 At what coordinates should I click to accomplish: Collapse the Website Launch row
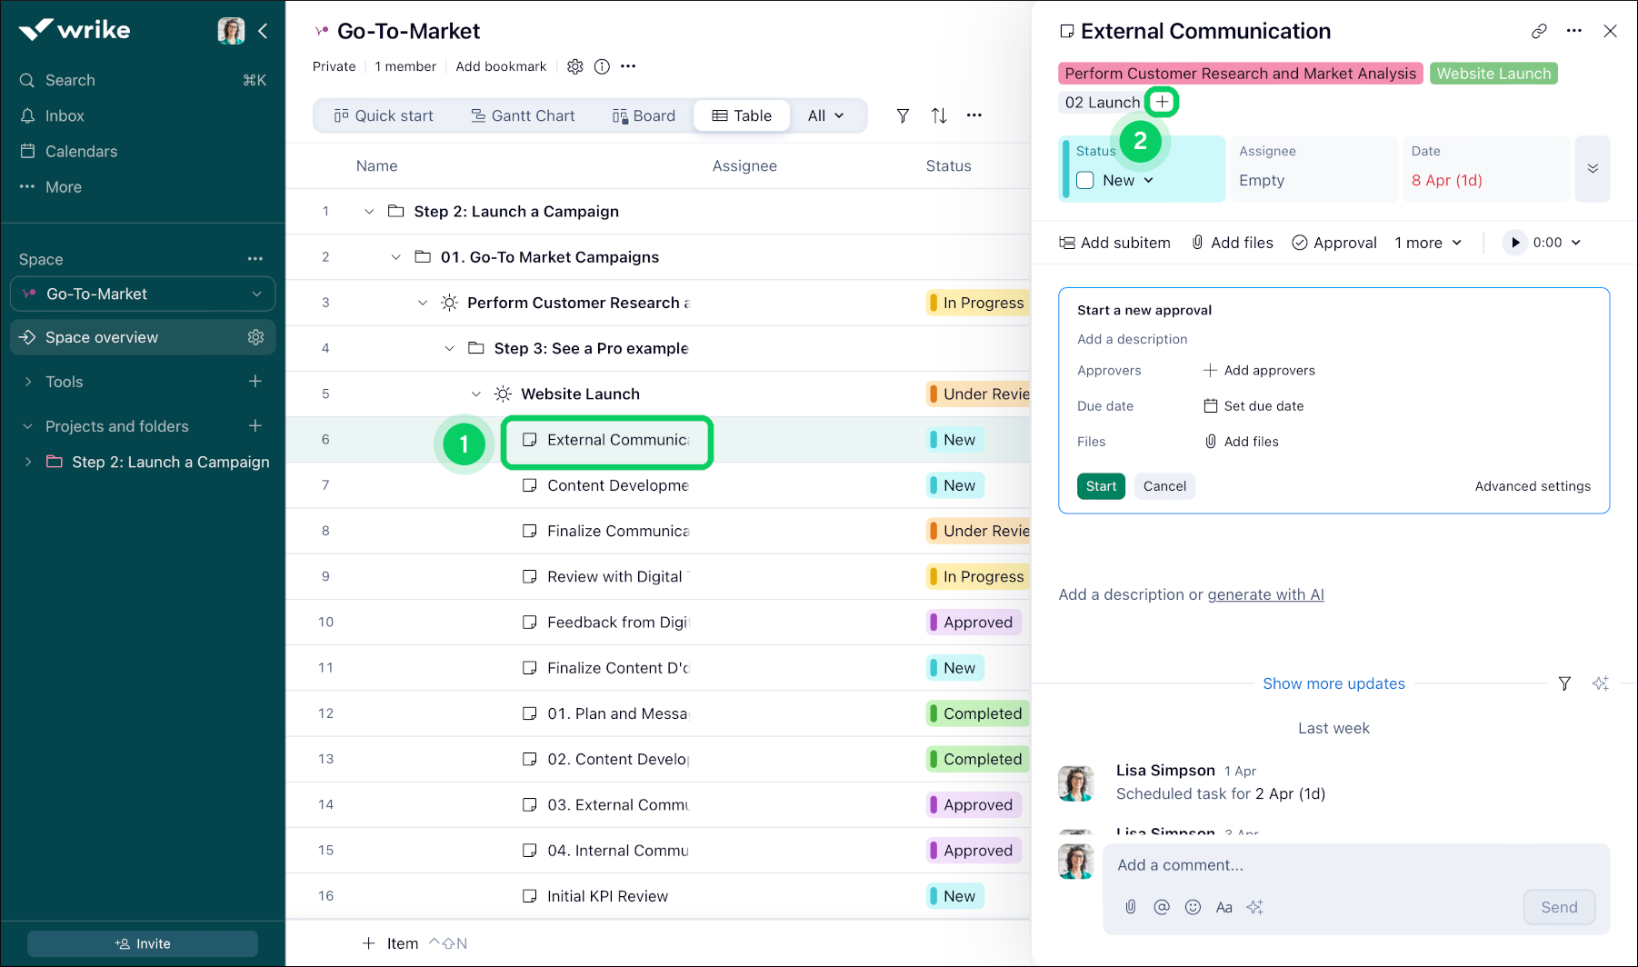(475, 394)
